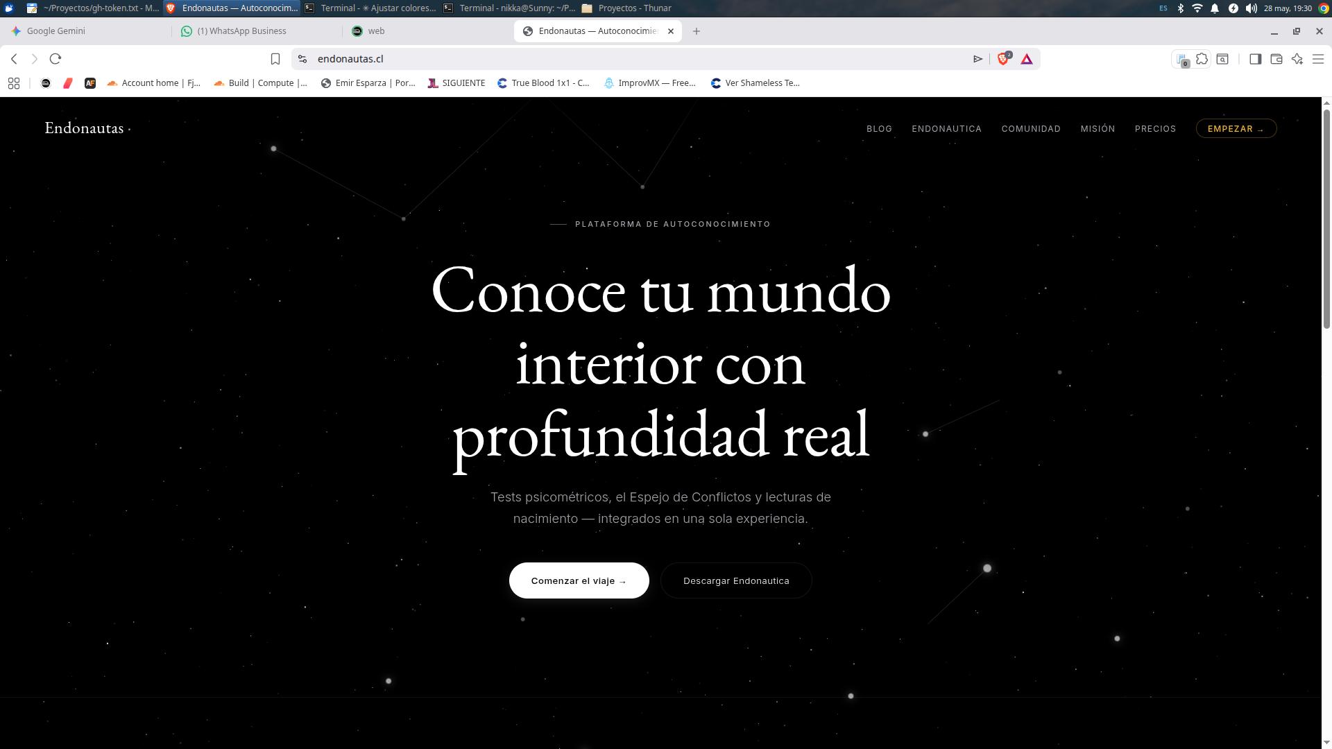Switch to Proyectos Thunar taskbar window

pyautogui.click(x=628, y=8)
